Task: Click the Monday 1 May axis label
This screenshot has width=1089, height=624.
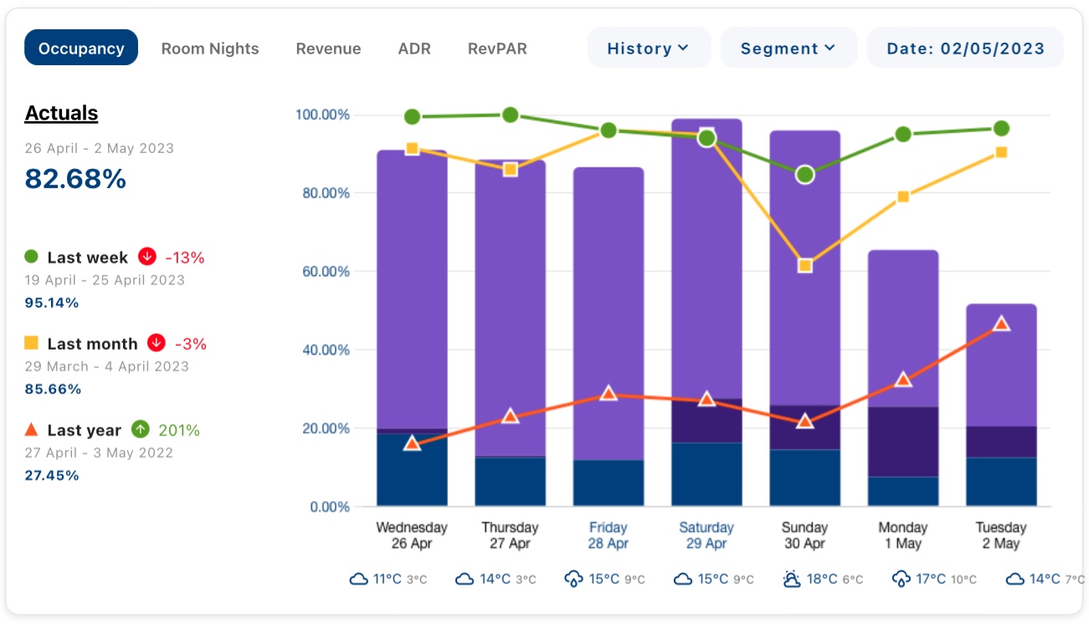Action: pos(903,535)
